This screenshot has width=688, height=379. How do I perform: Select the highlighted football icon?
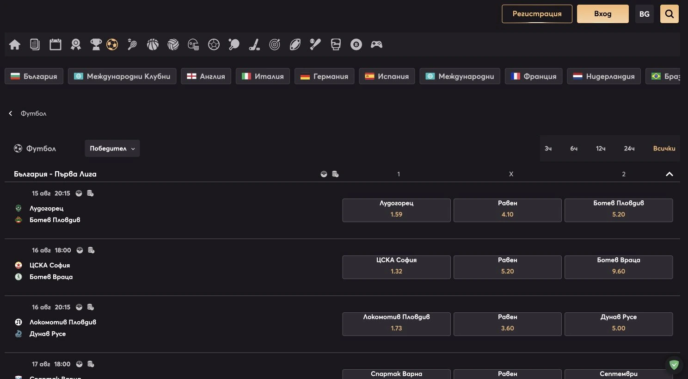pos(112,44)
